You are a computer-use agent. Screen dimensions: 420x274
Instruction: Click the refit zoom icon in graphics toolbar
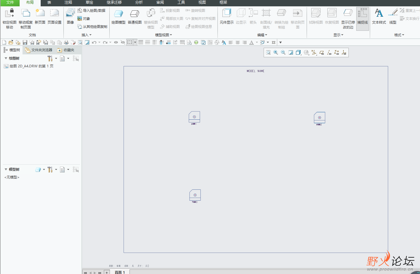coord(268,52)
